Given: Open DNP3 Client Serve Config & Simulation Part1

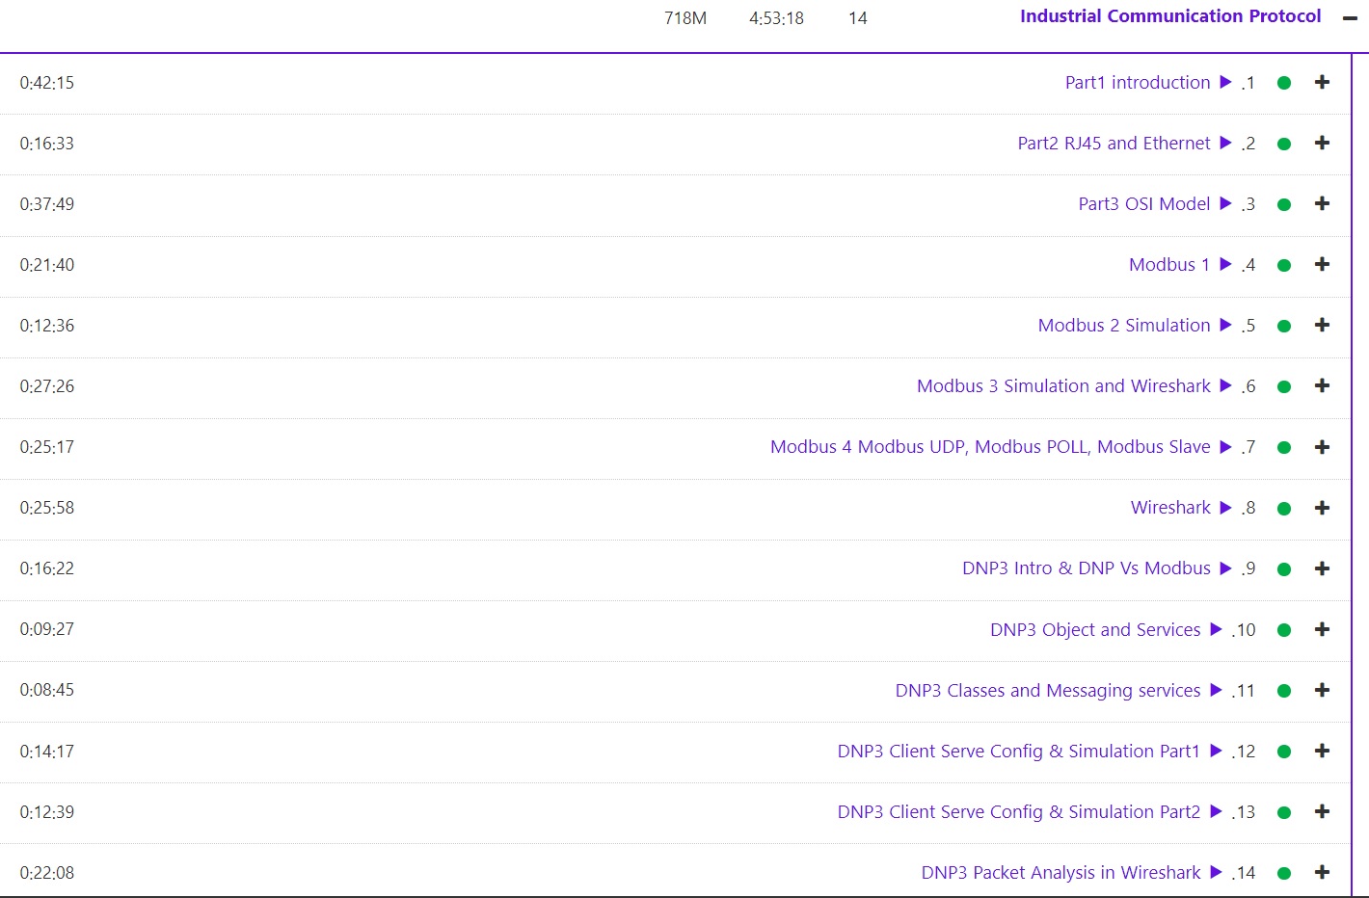Looking at the screenshot, I should point(1018,752).
